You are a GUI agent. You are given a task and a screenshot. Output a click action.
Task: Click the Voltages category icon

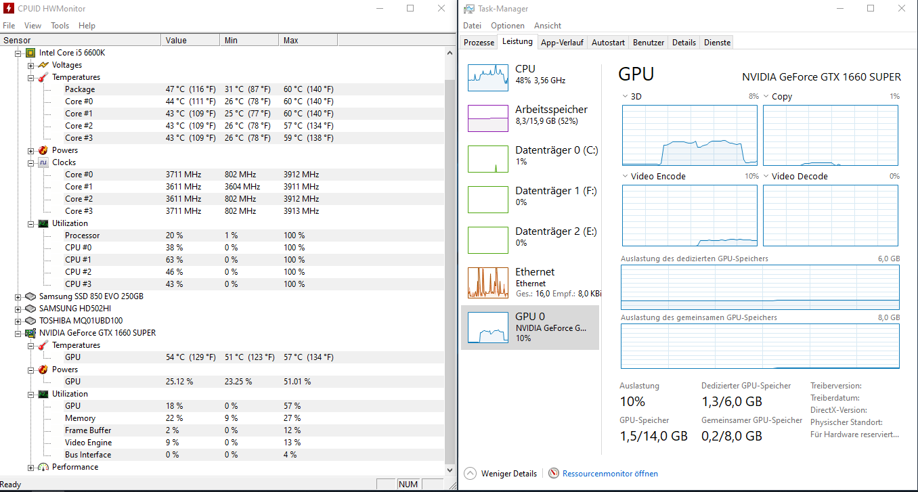click(43, 65)
